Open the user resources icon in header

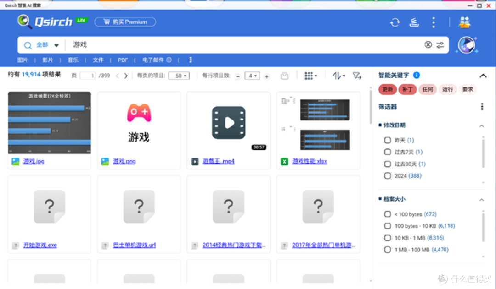click(464, 22)
